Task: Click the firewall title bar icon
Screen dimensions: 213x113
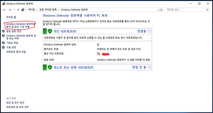Action: click(x=4, y=4)
